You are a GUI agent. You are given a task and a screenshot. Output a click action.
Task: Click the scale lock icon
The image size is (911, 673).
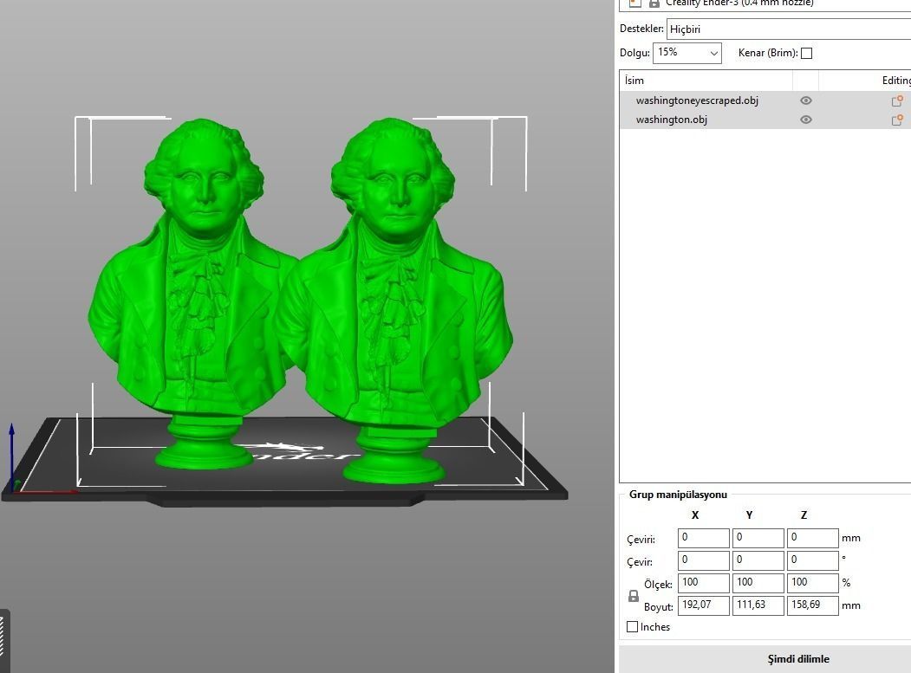point(634,597)
